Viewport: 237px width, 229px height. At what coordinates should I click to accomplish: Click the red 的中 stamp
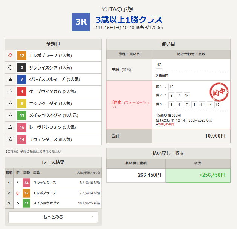pos(218,92)
